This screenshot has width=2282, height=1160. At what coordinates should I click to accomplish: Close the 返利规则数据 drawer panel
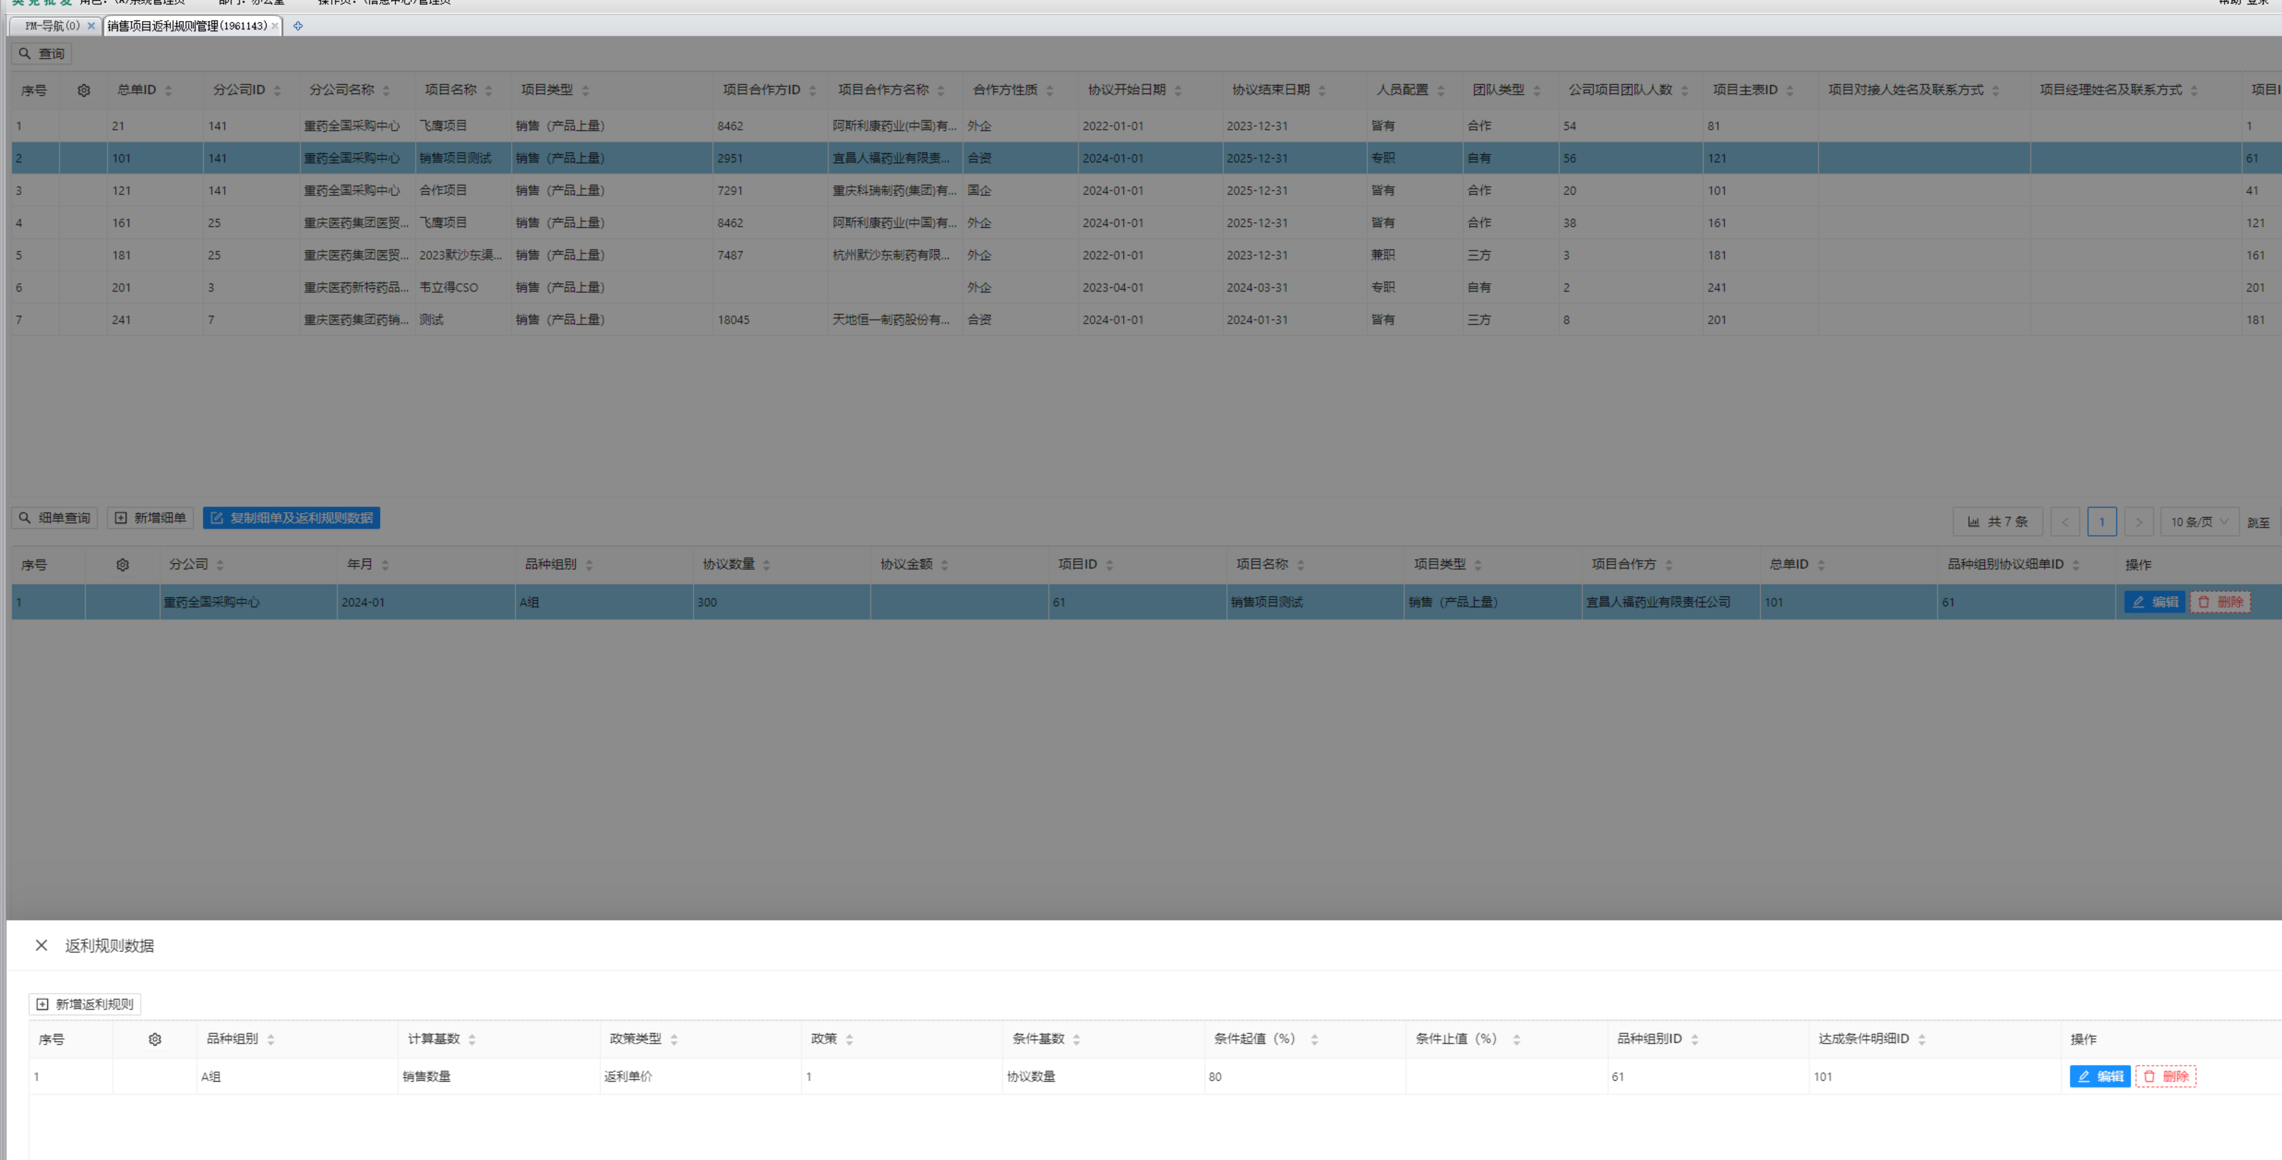coord(41,946)
